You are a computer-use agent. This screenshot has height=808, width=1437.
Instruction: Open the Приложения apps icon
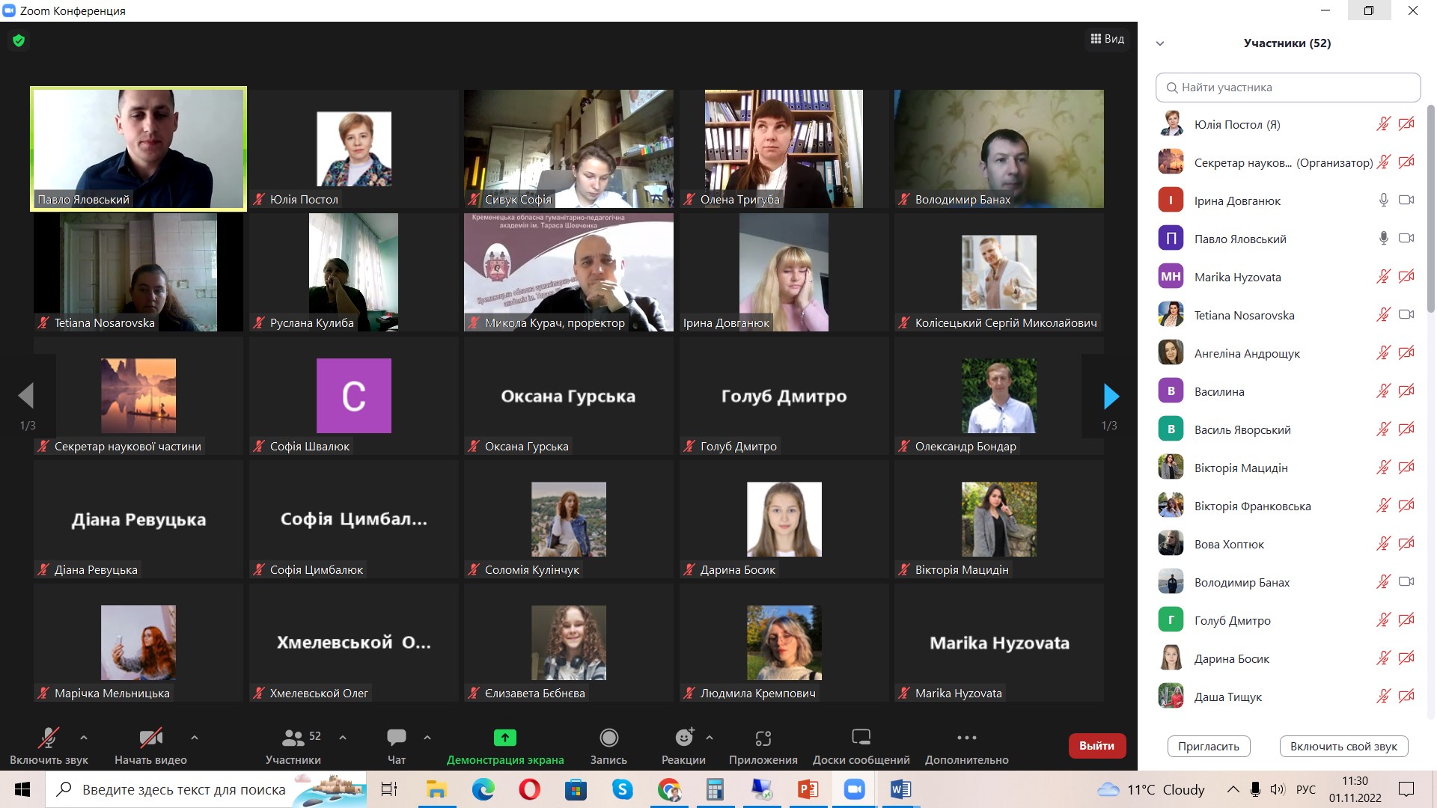coord(763,738)
